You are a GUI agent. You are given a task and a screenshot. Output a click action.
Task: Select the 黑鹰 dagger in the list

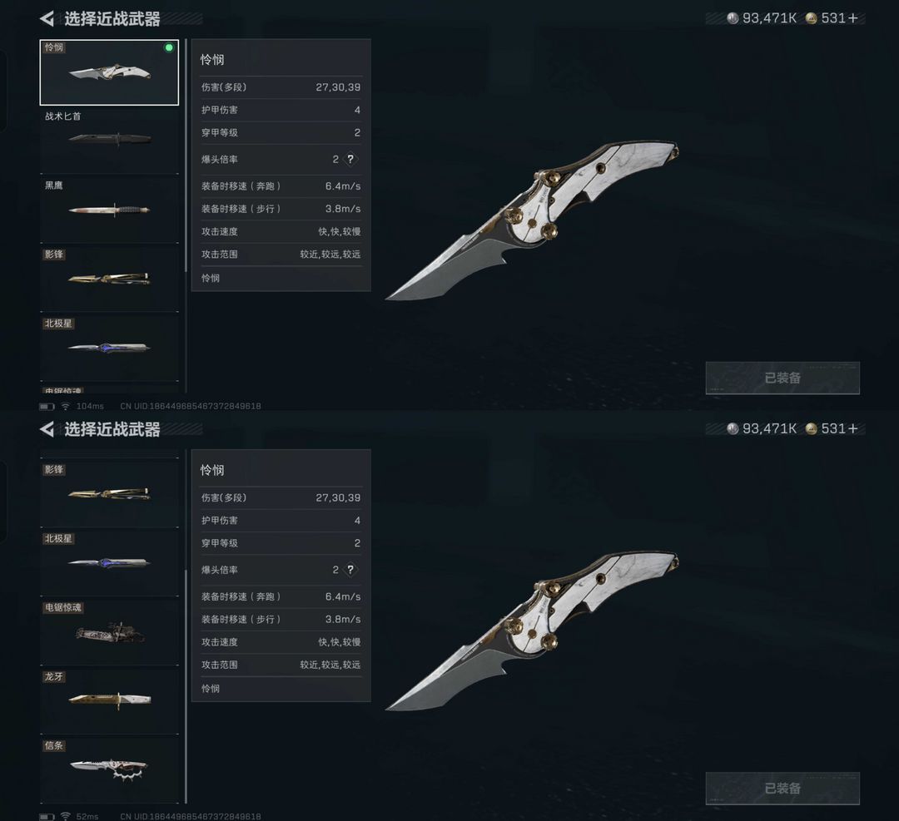tap(110, 209)
